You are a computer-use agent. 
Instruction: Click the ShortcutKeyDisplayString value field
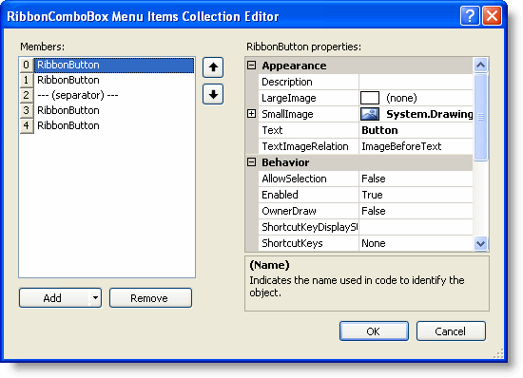[x=416, y=227]
